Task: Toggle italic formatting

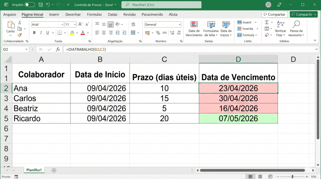Action: tap(41, 33)
